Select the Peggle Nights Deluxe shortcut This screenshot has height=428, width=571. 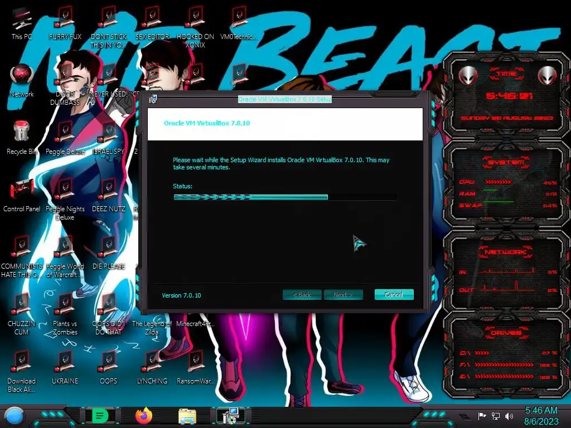point(65,200)
